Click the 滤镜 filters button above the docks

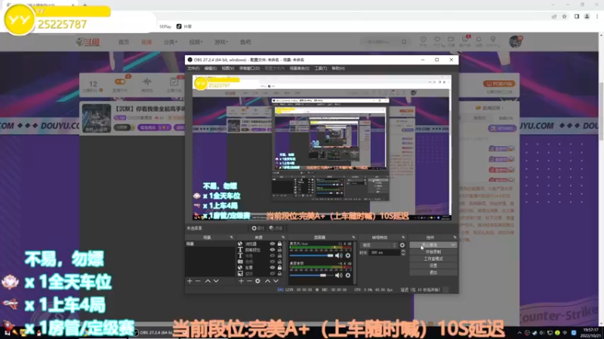tap(276, 228)
